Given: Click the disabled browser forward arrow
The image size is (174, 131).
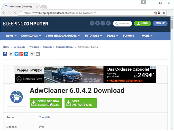Looking at the screenshot, I should 9,13.
